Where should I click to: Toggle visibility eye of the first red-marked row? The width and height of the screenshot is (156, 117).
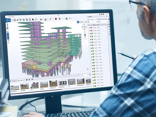click(x=90, y=28)
